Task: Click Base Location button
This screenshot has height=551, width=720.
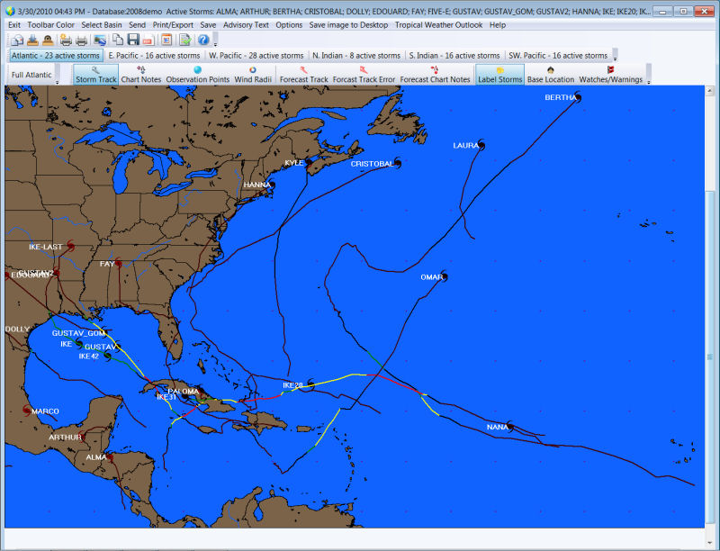Action: [x=550, y=75]
